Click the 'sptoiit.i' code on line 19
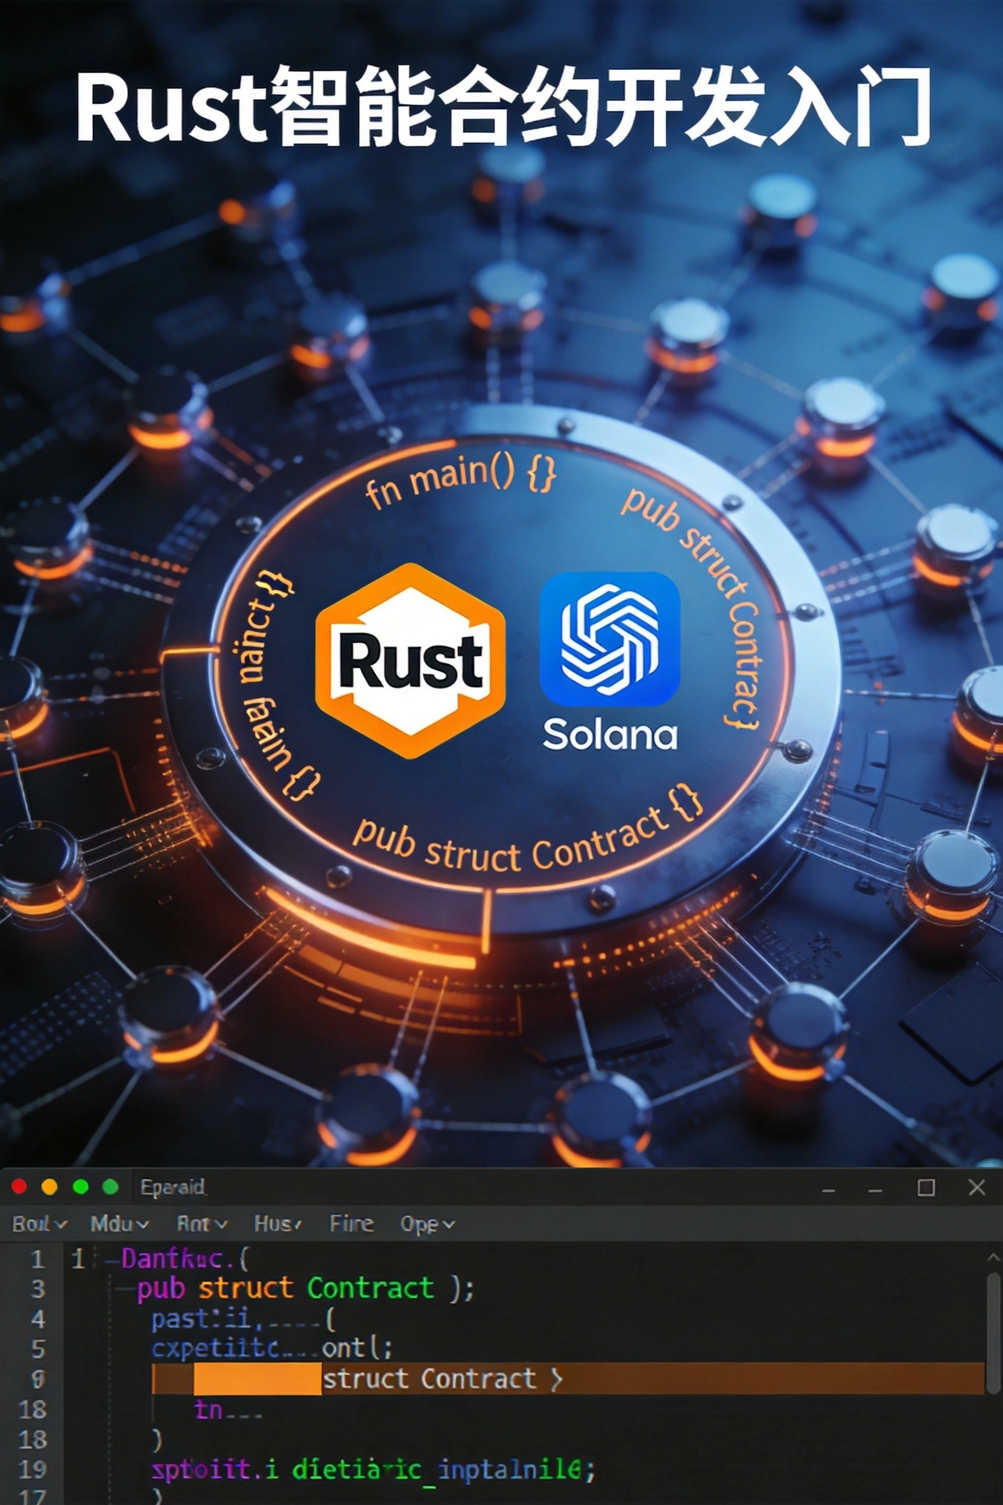Viewport: 1003px width, 1505px height. [x=215, y=1470]
